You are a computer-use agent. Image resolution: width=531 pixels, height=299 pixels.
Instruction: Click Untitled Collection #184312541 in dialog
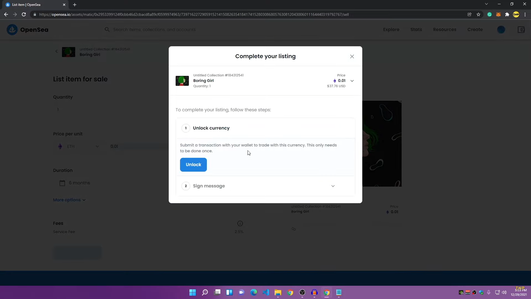click(x=218, y=75)
